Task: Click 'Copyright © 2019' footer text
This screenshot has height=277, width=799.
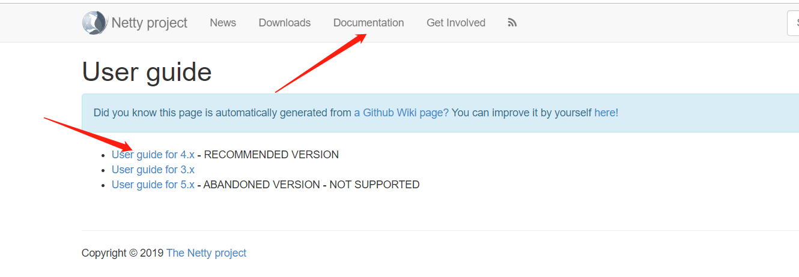Action: click(123, 253)
